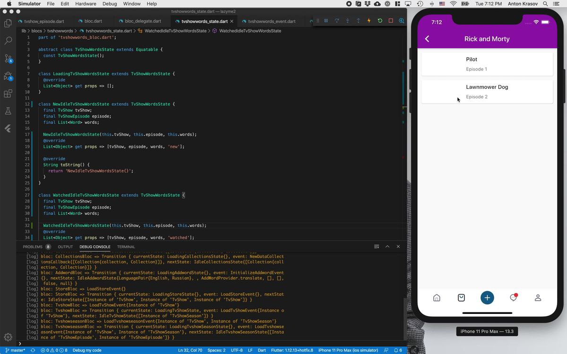Image resolution: width=567 pixels, height=354 pixels.
Task: Click 'blocs' in the breadcrumb path
Action: (37, 31)
